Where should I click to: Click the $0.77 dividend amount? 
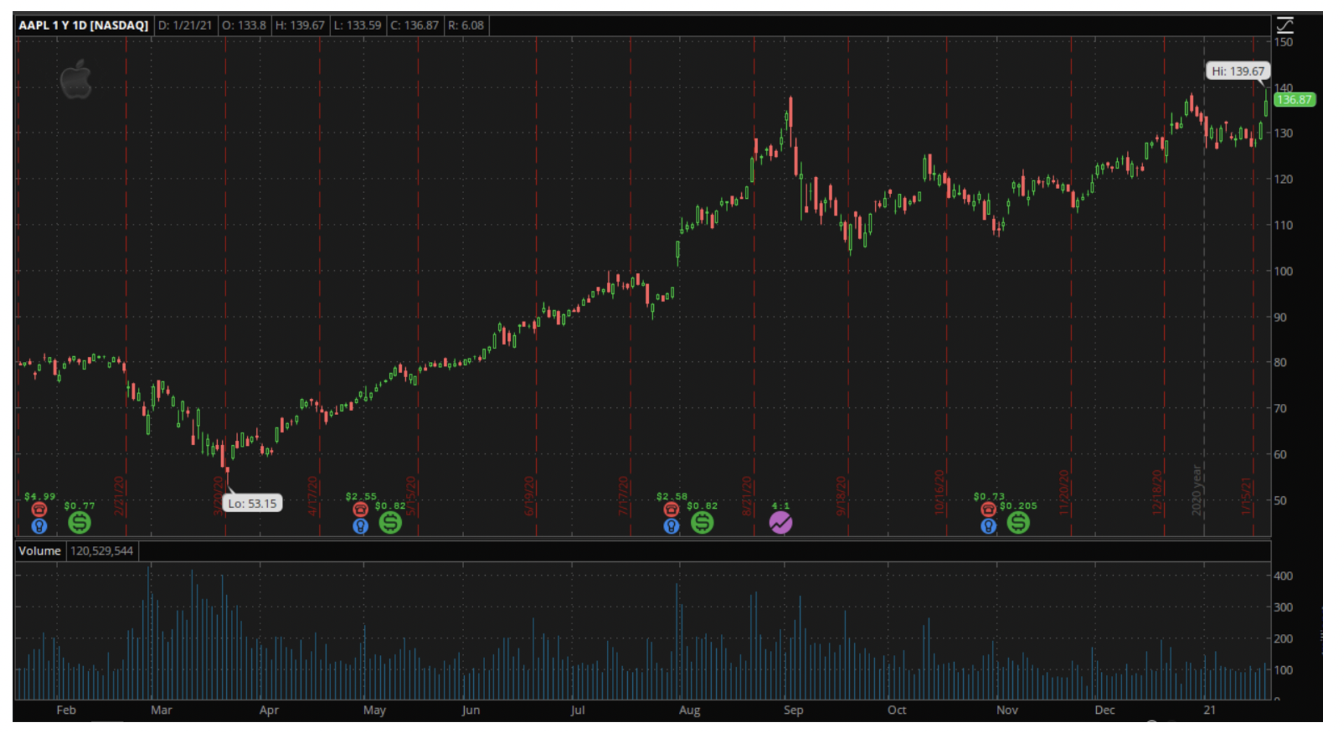coord(79,505)
